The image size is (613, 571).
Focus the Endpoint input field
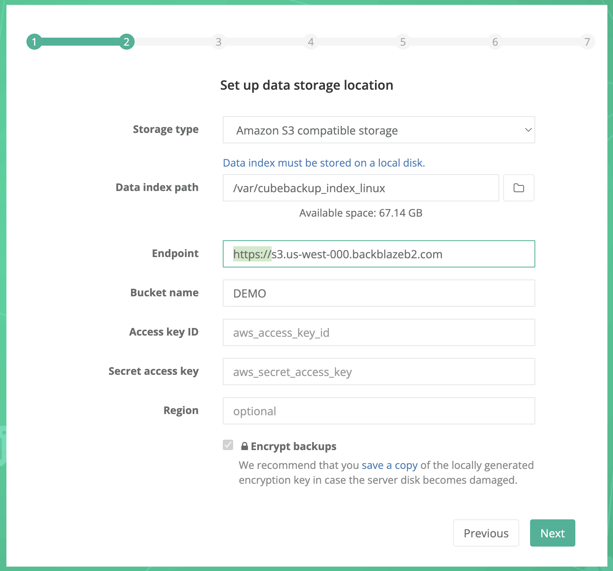point(379,254)
